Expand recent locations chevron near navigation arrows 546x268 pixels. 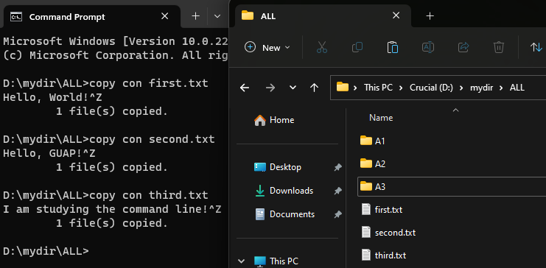tap(293, 88)
